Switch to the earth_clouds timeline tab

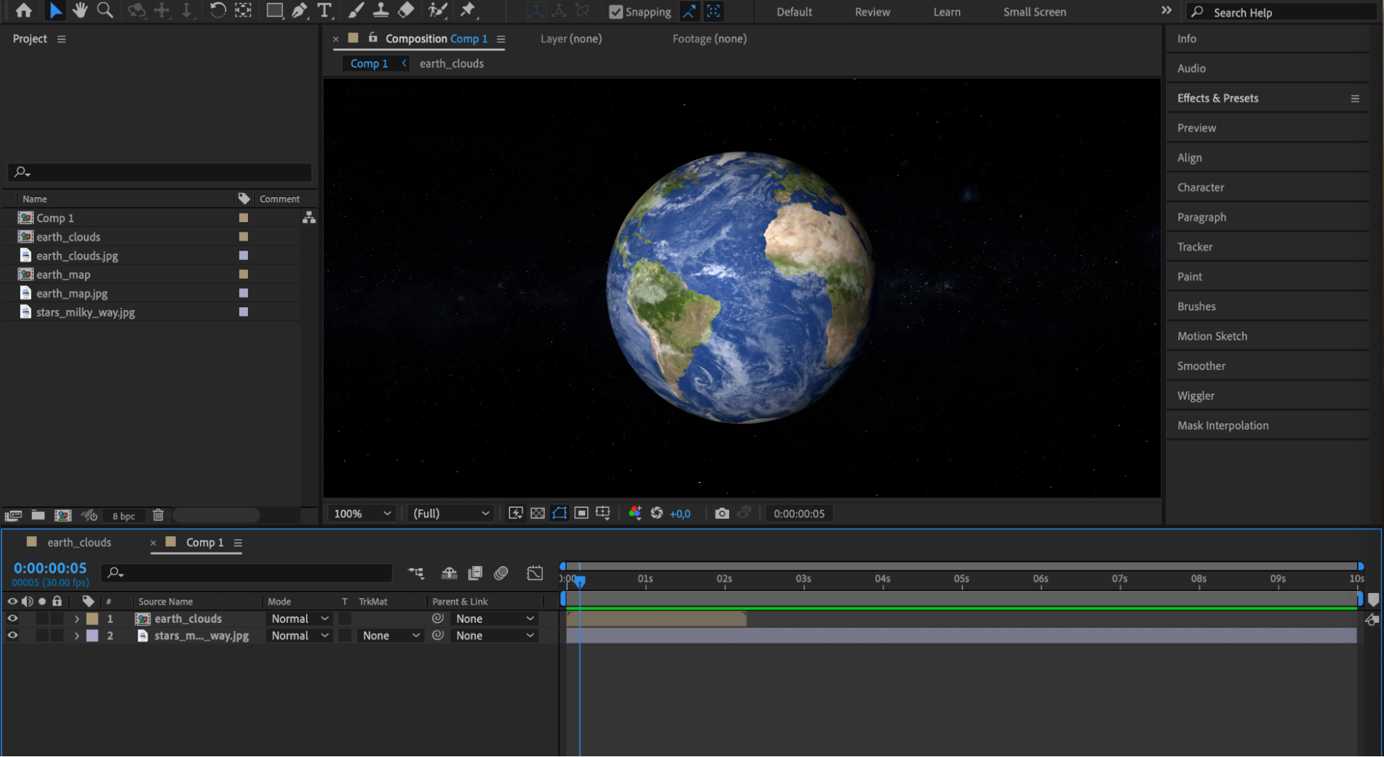pos(79,542)
